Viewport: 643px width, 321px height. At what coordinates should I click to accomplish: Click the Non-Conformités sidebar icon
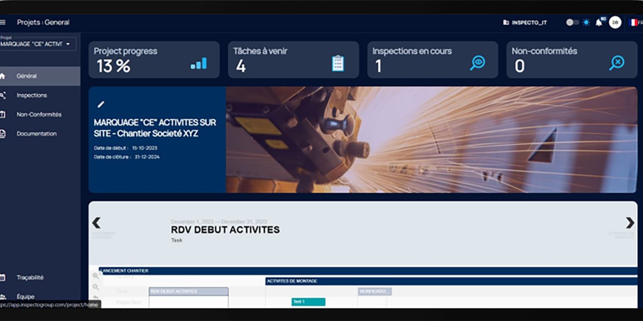3,114
